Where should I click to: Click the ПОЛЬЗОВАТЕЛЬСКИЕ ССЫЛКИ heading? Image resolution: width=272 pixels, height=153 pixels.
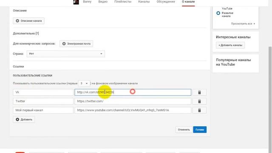(x=33, y=76)
